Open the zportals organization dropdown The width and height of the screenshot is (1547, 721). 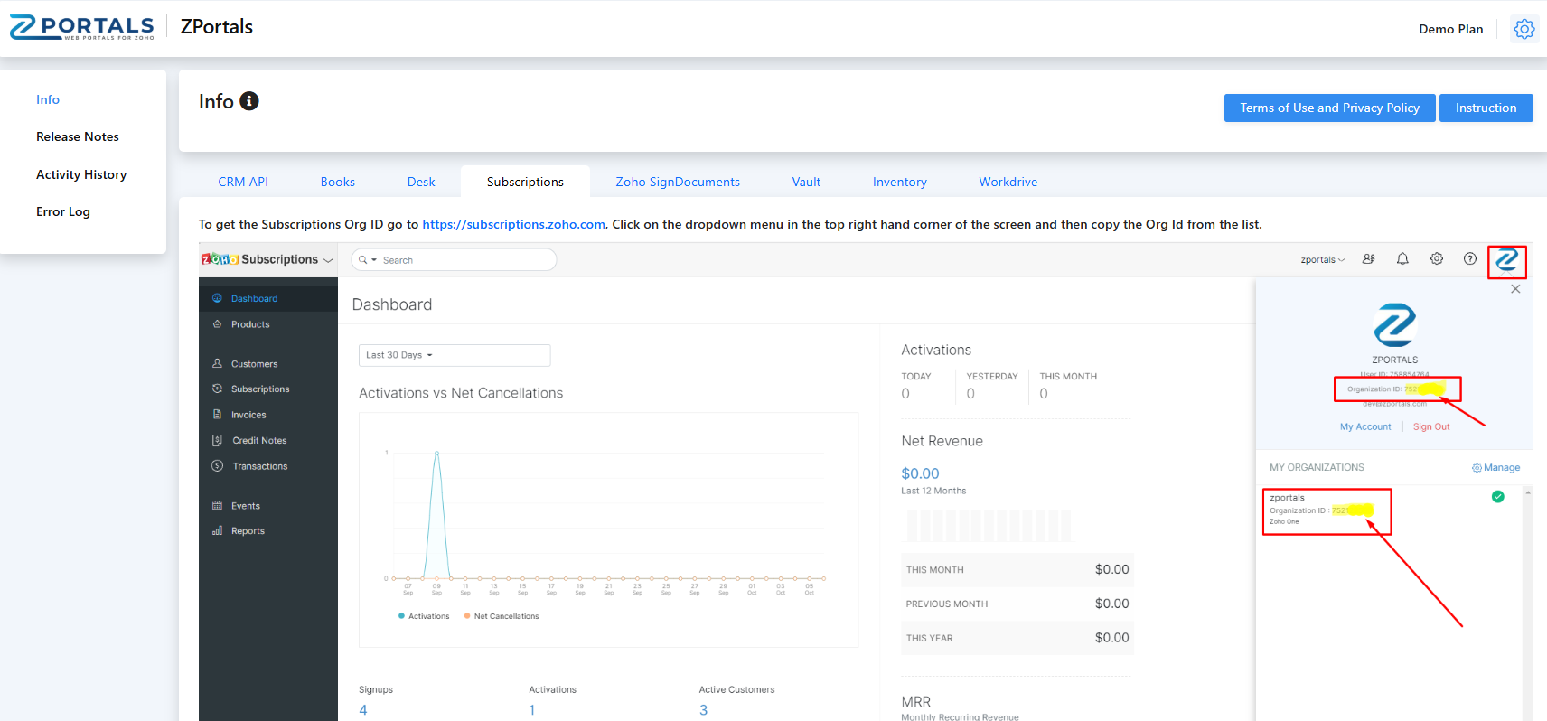click(1322, 260)
